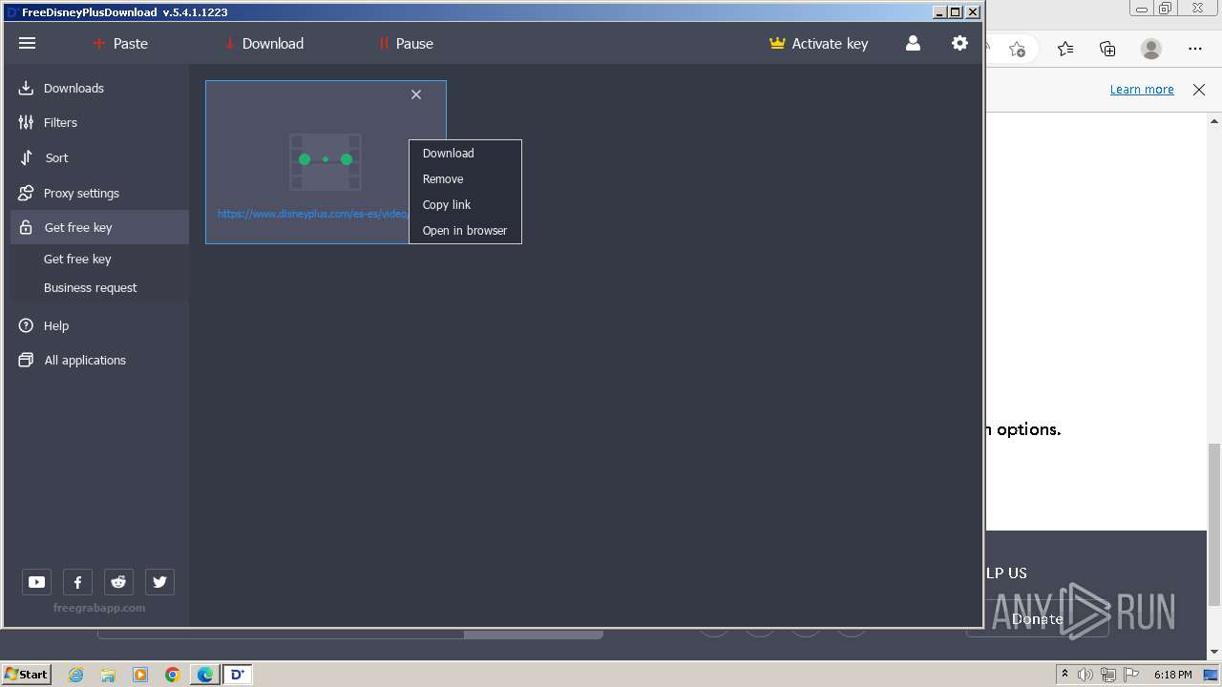This screenshot has height=687, width=1222.
Task: Open the browser Favorites list icon
Action: pos(1065,48)
